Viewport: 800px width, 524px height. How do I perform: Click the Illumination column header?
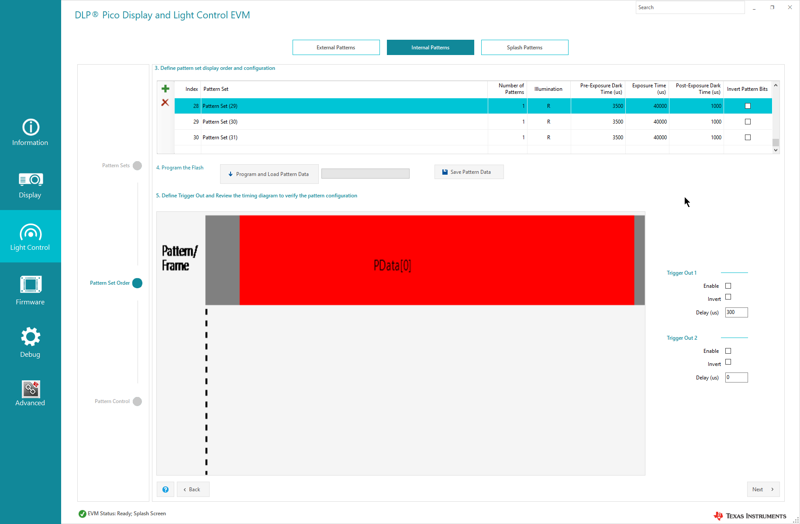tap(549, 89)
